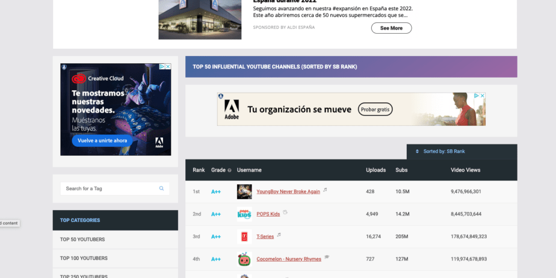556x278 pixels.
Task: Click the education cap icon next to Cocomelon
Action: coord(327,258)
